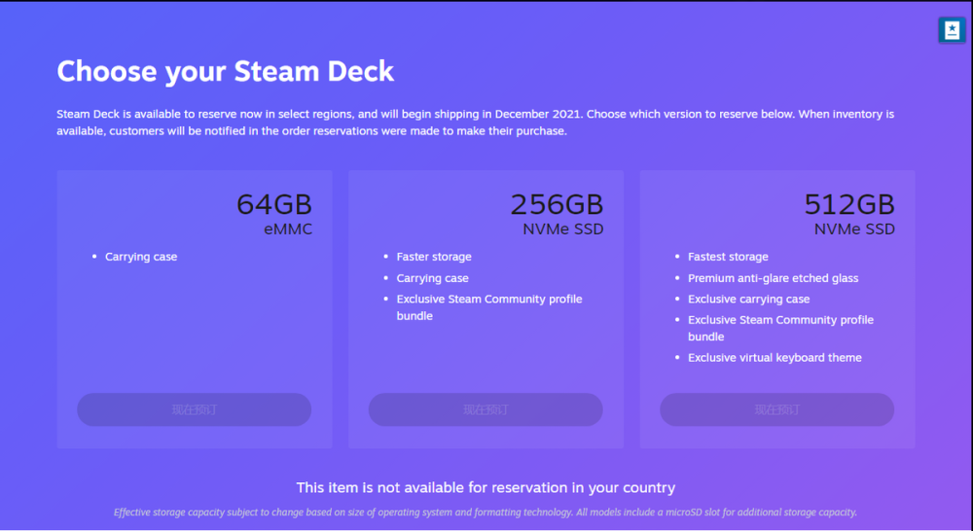Screen dimensions: 973x531
Task: Select the 512GB storage heading
Action: pyautogui.click(x=849, y=204)
